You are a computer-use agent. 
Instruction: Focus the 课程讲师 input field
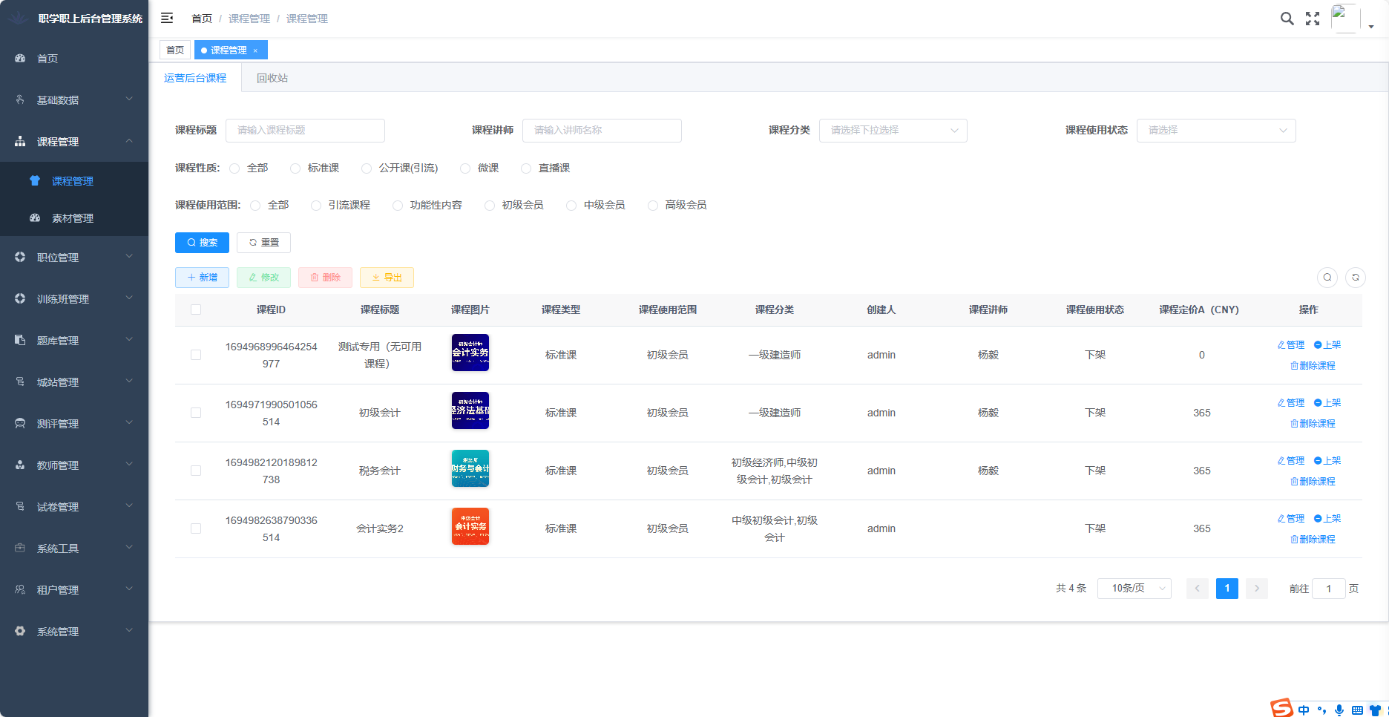pyautogui.click(x=602, y=131)
